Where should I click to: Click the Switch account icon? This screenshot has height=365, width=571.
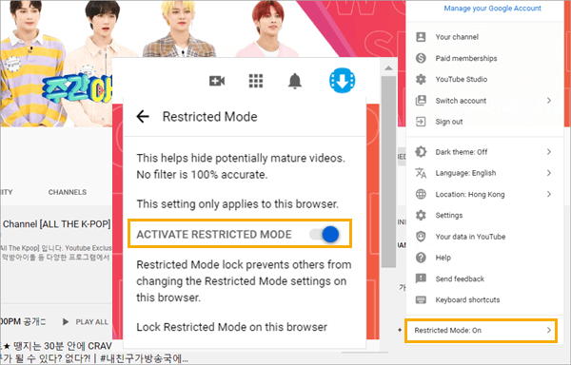tap(421, 101)
